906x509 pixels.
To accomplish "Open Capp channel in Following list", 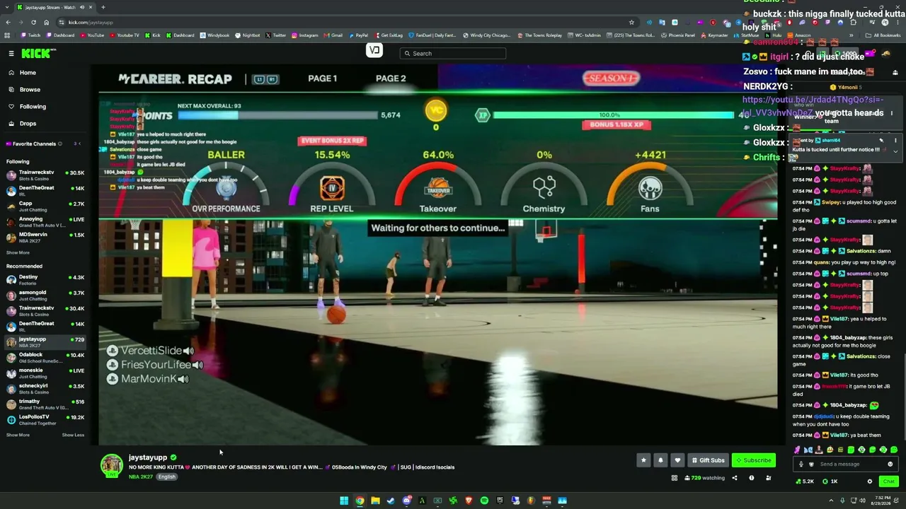I will click(45, 206).
